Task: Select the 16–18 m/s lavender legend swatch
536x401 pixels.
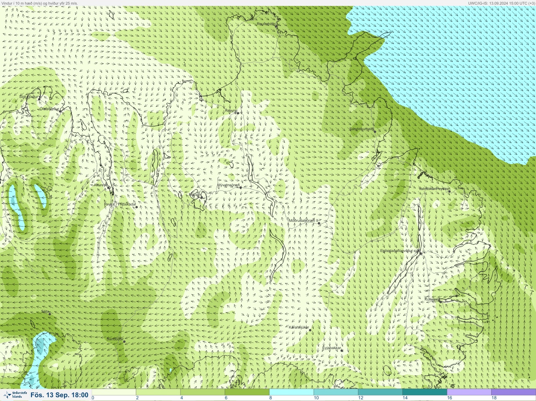Action: pos(469,392)
